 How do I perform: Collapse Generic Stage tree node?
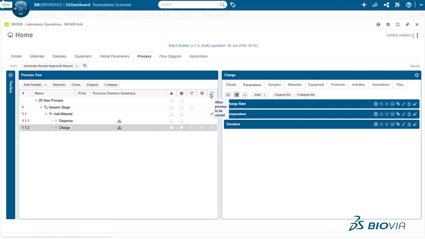pyautogui.click(x=41, y=107)
